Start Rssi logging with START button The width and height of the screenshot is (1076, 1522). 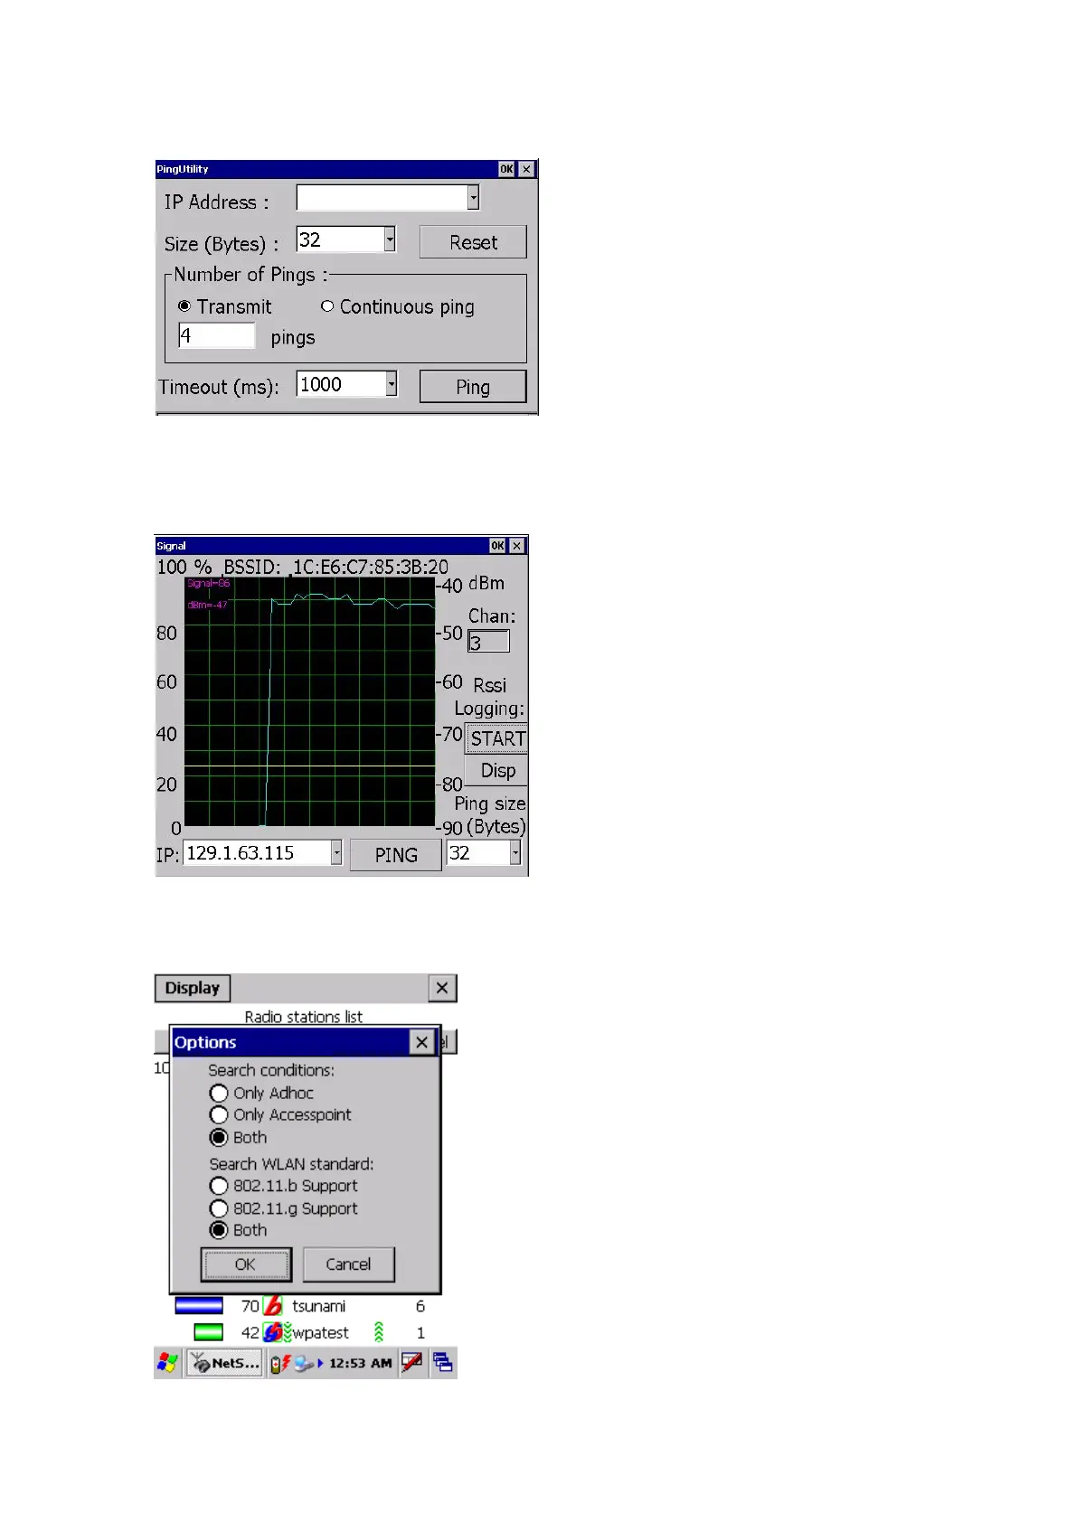click(x=496, y=738)
